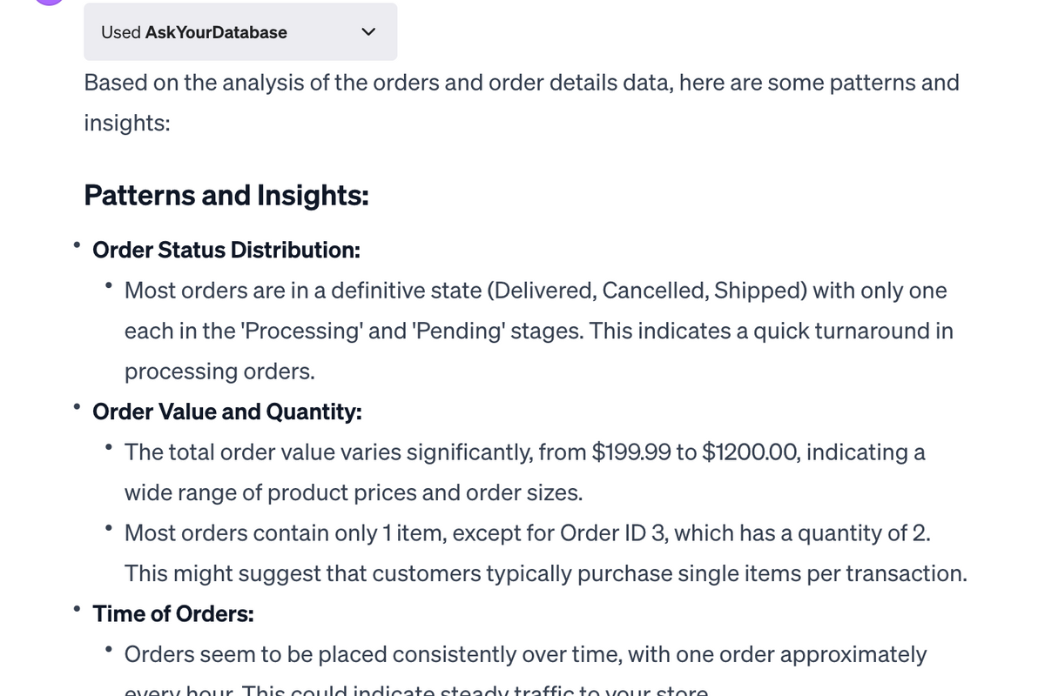Viewport: 1045px width, 696px height.
Task: Click the purple assistant avatar icon
Action: (49, 2)
